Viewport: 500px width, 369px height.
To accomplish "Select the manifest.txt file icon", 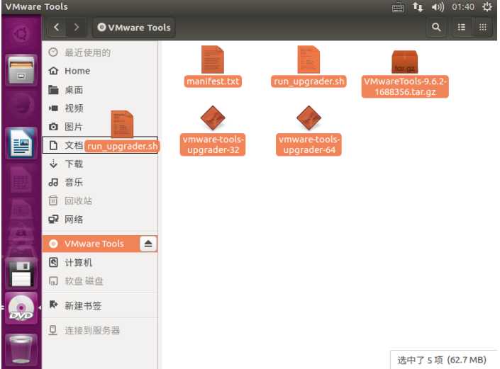I will coord(213,59).
